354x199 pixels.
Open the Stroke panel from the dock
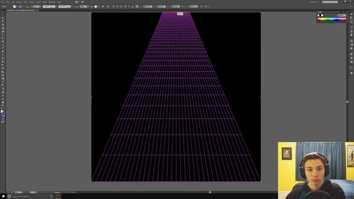tap(352, 41)
